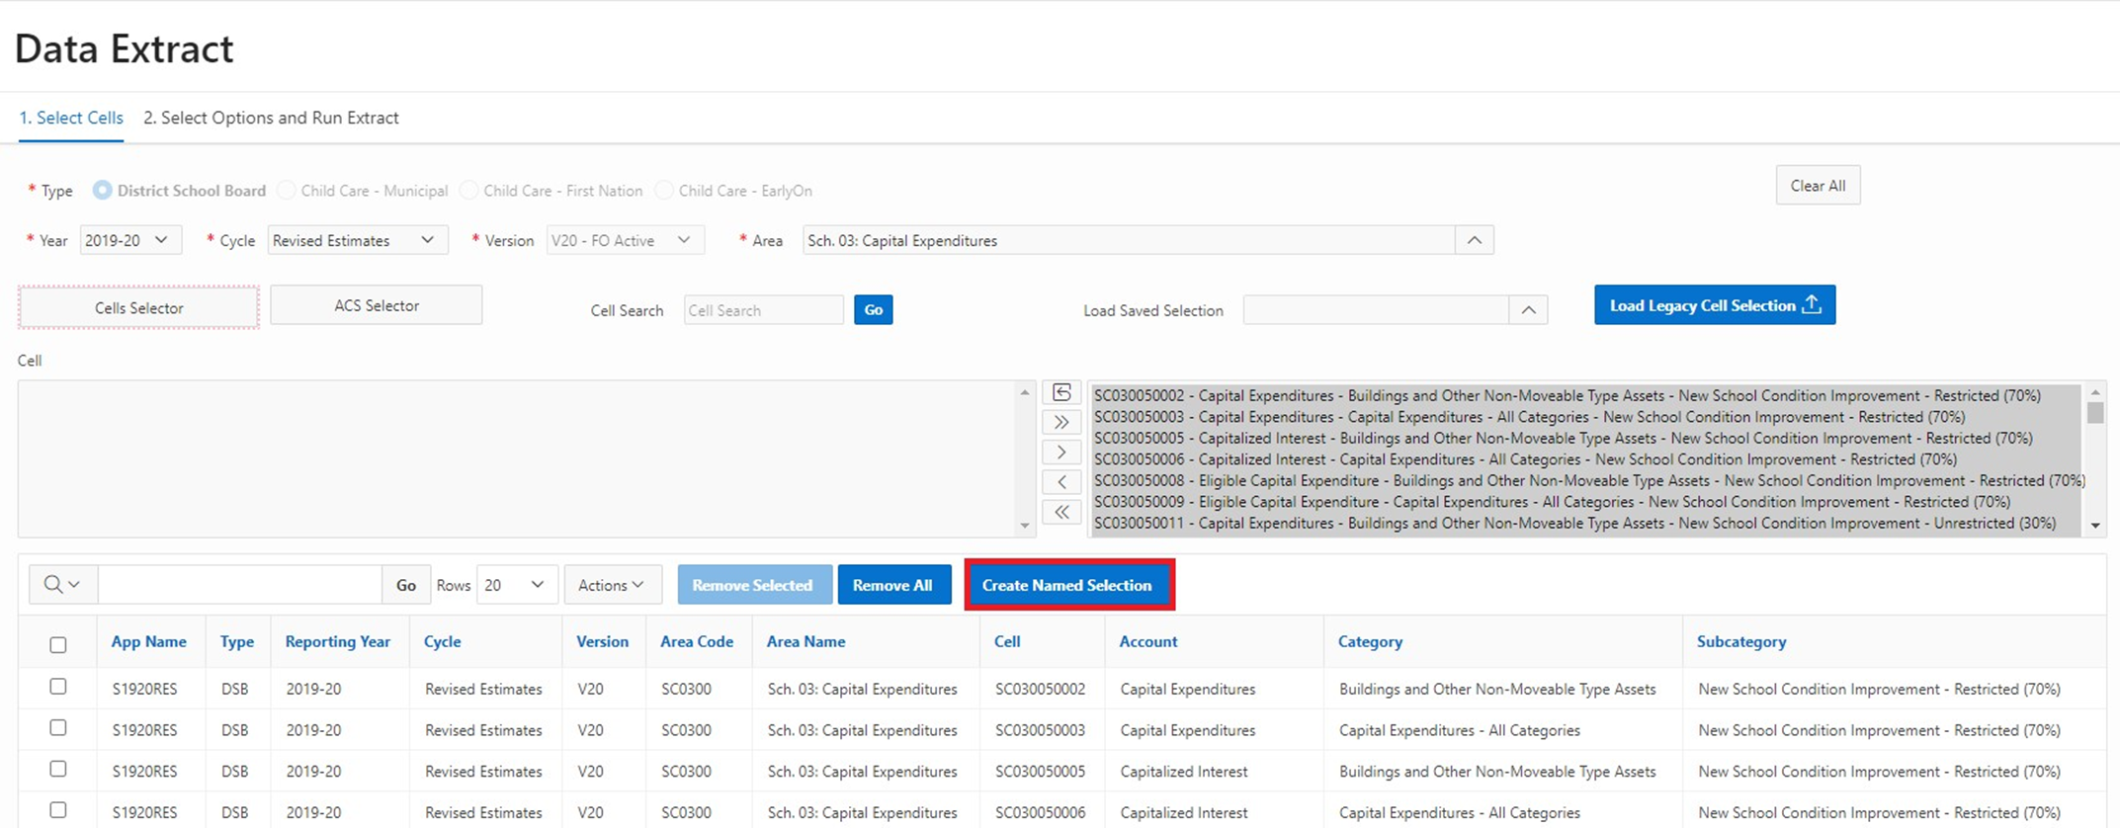2120x828 pixels.
Task: Open the Actions menu
Action: coord(612,585)
